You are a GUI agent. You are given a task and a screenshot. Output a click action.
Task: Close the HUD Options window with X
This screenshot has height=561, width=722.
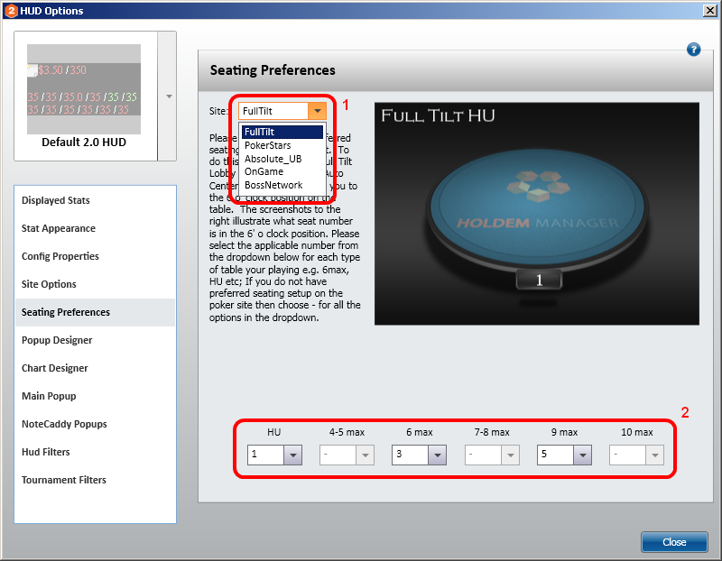710,11
